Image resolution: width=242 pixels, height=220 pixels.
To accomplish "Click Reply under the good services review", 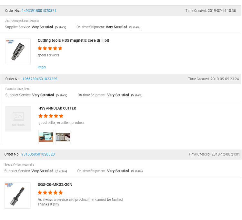I will point(42,67).
